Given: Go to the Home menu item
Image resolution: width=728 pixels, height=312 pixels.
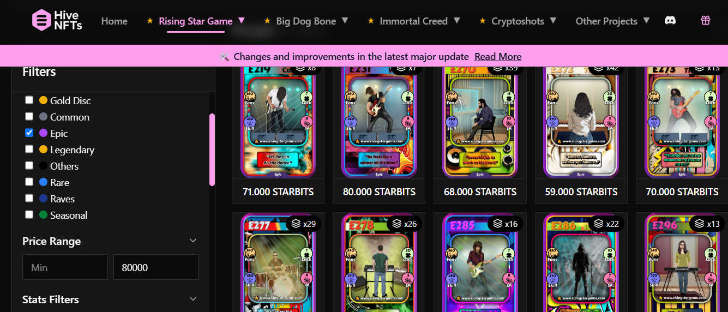Looking at the screenshot, I should click(x=115, y=21).
